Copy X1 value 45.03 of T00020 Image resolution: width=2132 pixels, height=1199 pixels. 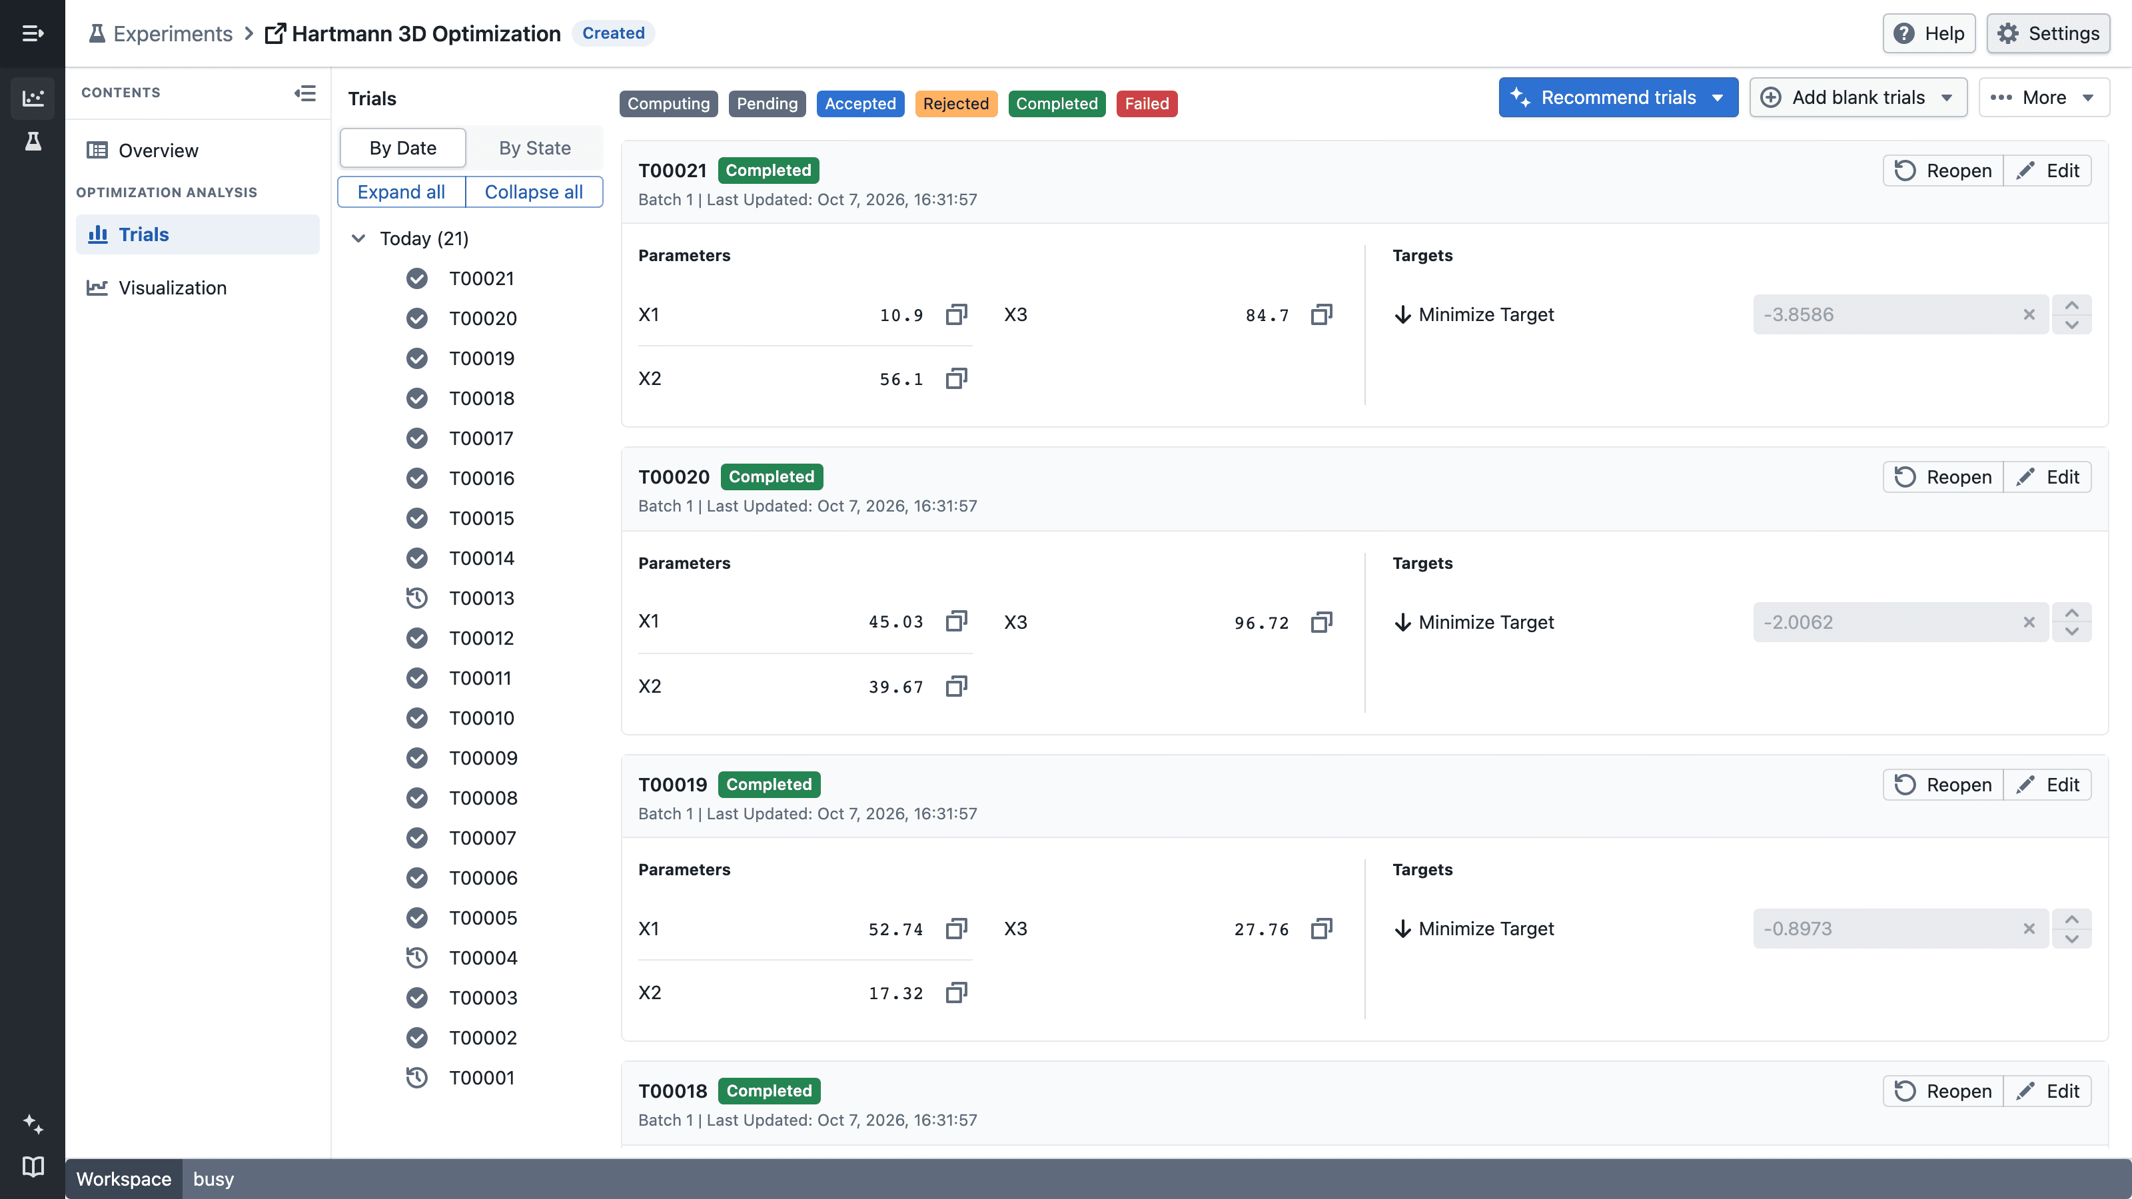click(956, 621)
